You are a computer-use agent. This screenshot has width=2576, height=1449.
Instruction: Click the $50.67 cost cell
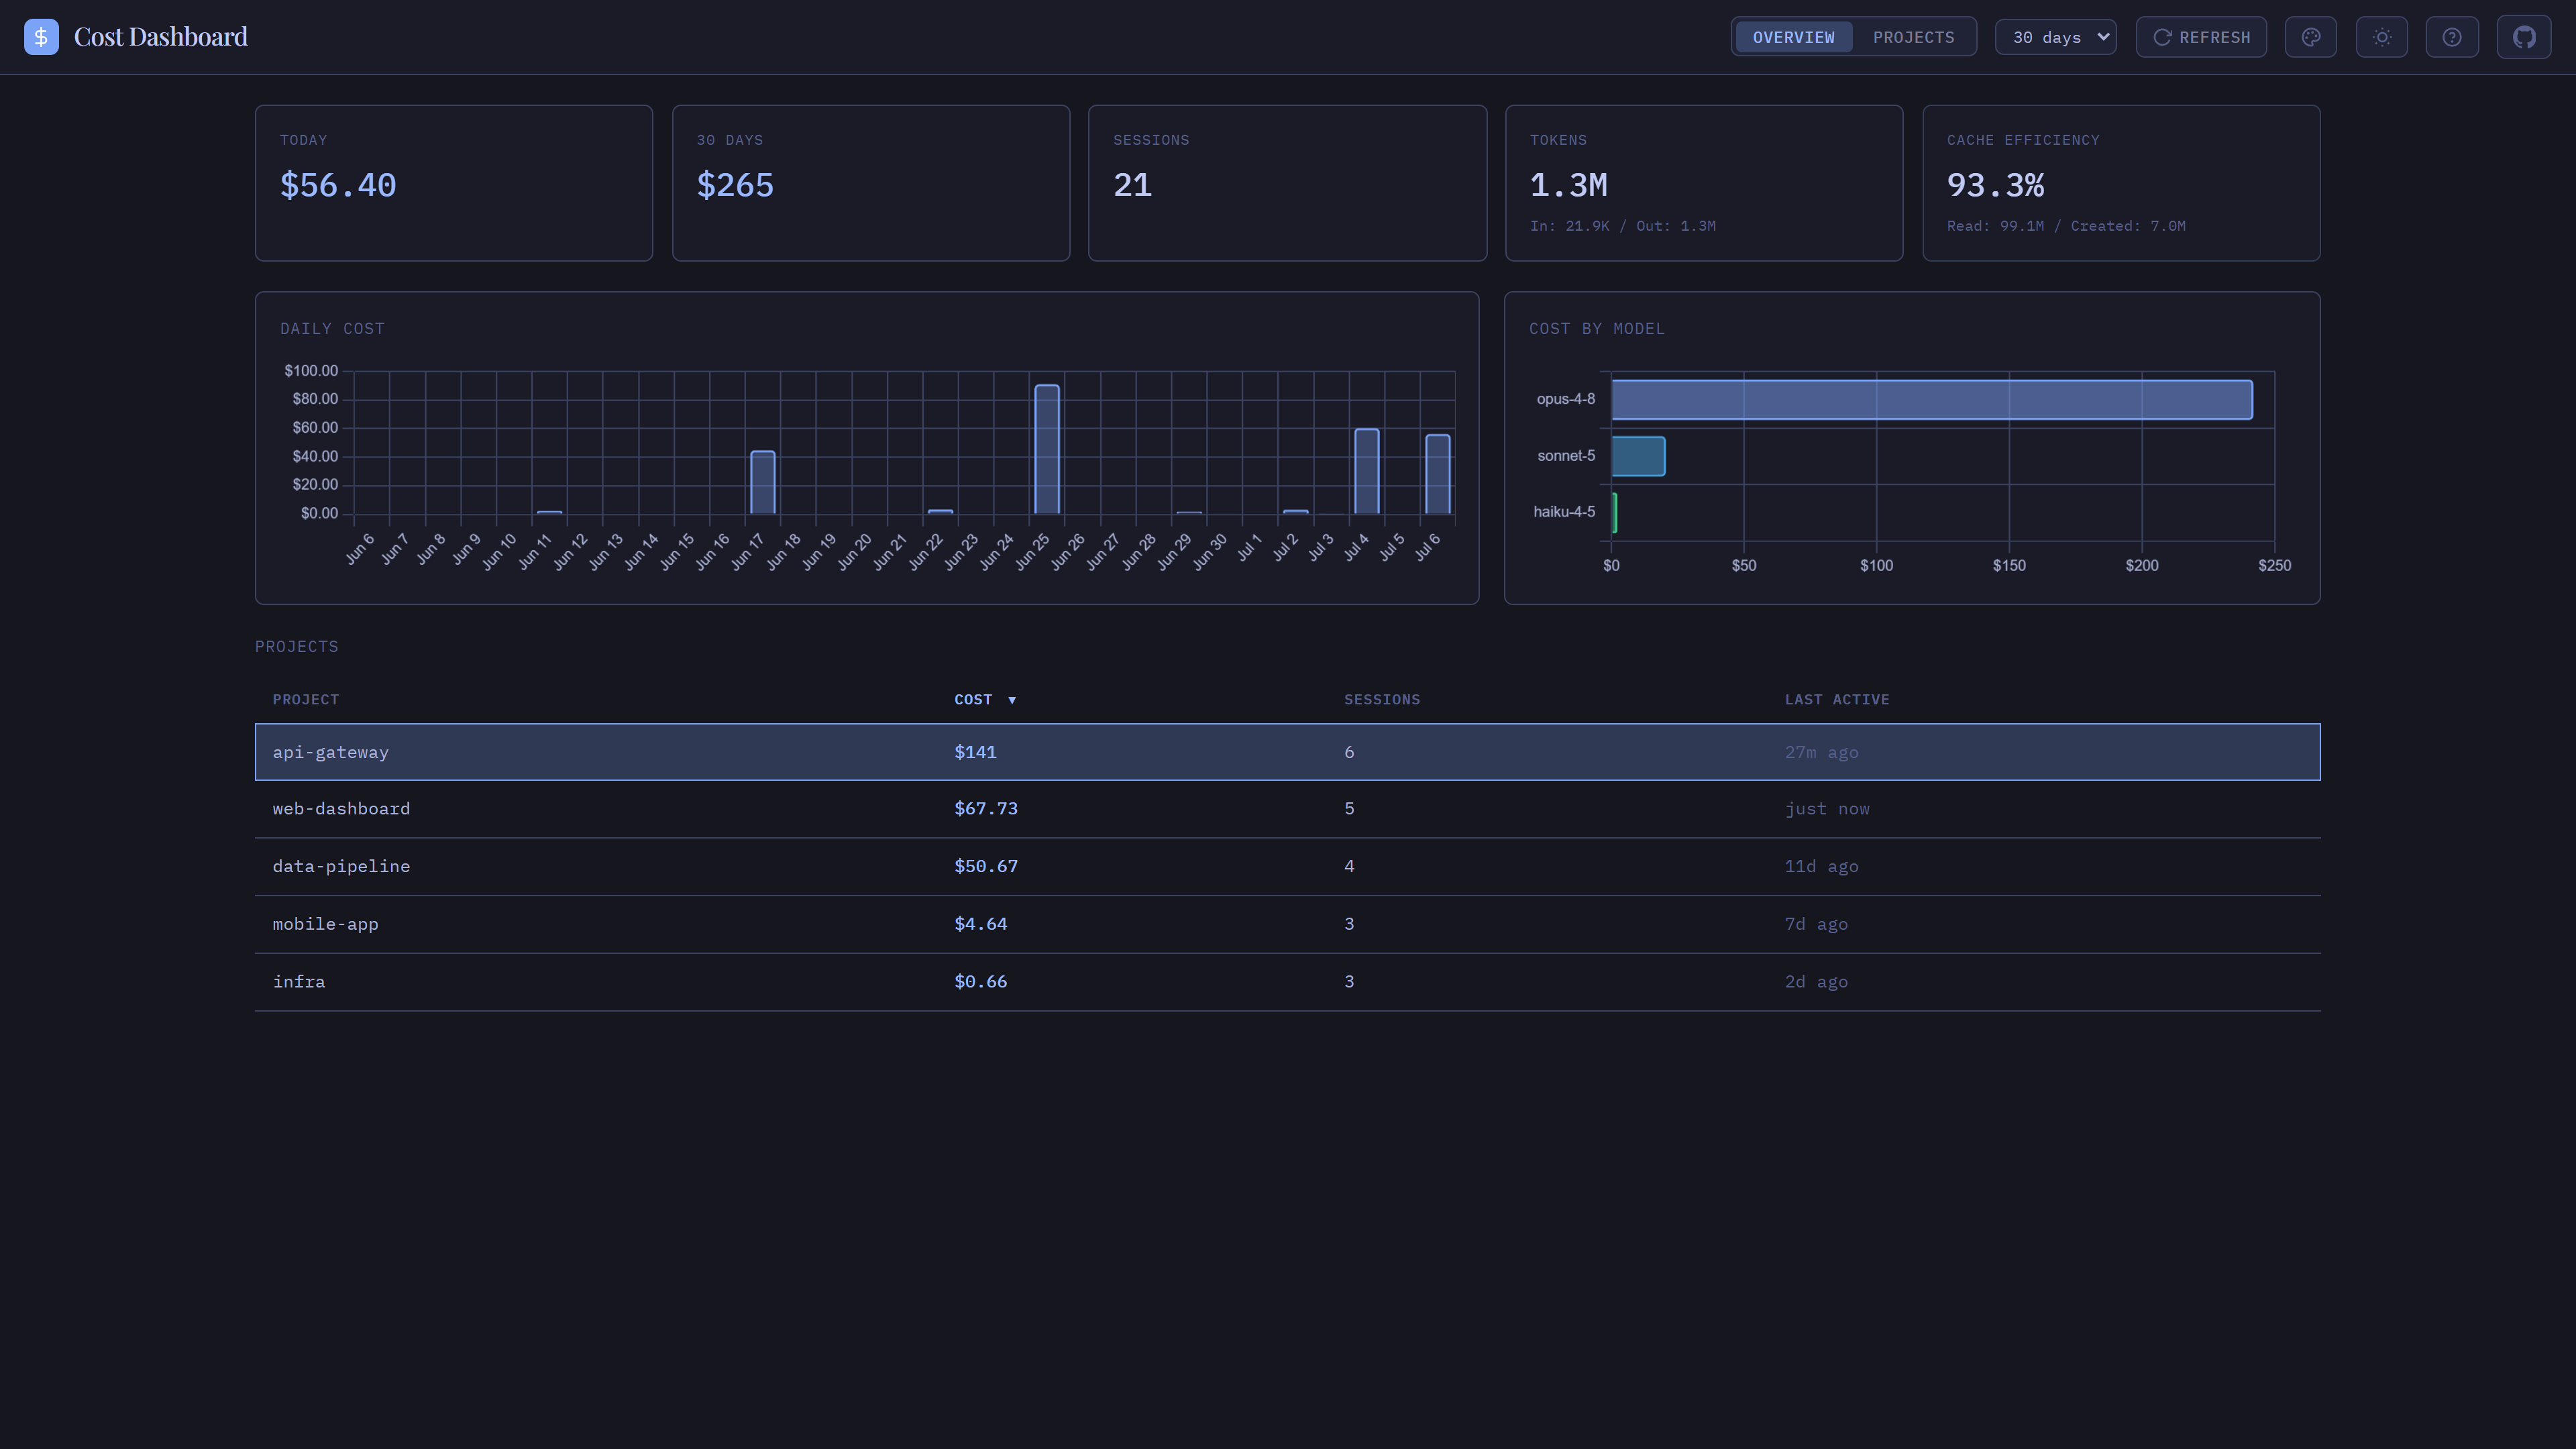coord(986,866)
